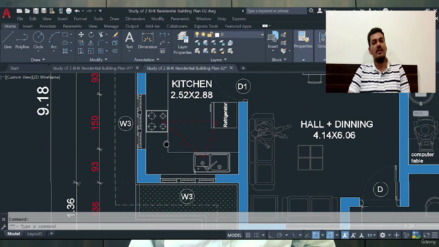Toggle ortho mode in status bar
Viewport: 439px width, 247px height.
point(271,235)
